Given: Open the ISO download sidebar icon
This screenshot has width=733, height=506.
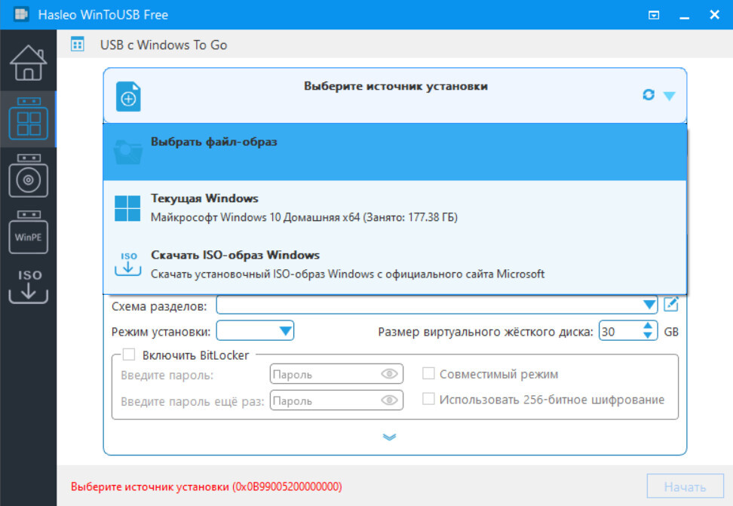Looking at the screenshot, I should (28, 287).
